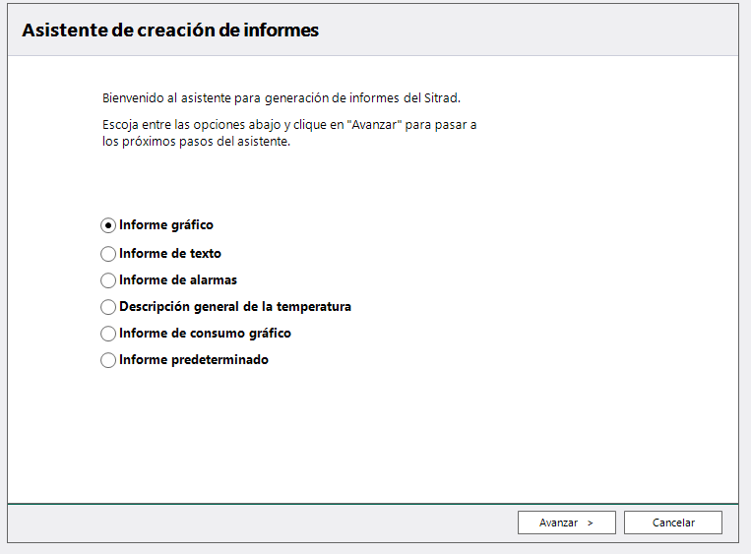The width and height of the screenshot is (751, 554).
Task: Select the "Informe gráfico" radio button
Action: [108, 225]
